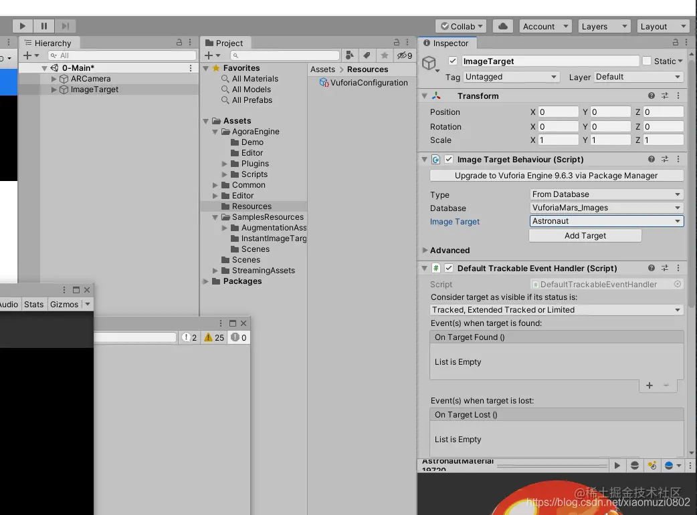
Task: Open Image Target Behaviour presets icon
Action: (665, 159)
